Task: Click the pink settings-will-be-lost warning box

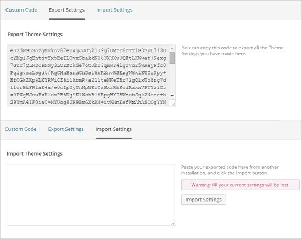Action: [x=241, y=185]
